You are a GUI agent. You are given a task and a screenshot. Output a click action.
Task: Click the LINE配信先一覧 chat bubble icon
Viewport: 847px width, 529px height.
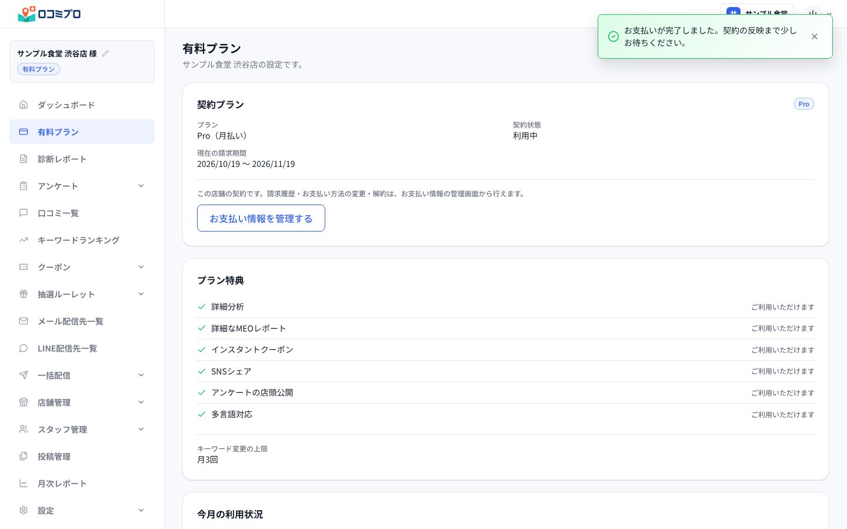point(24,348)
